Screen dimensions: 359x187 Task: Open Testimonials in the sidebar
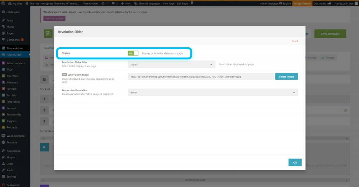click(x=14, y=114)
